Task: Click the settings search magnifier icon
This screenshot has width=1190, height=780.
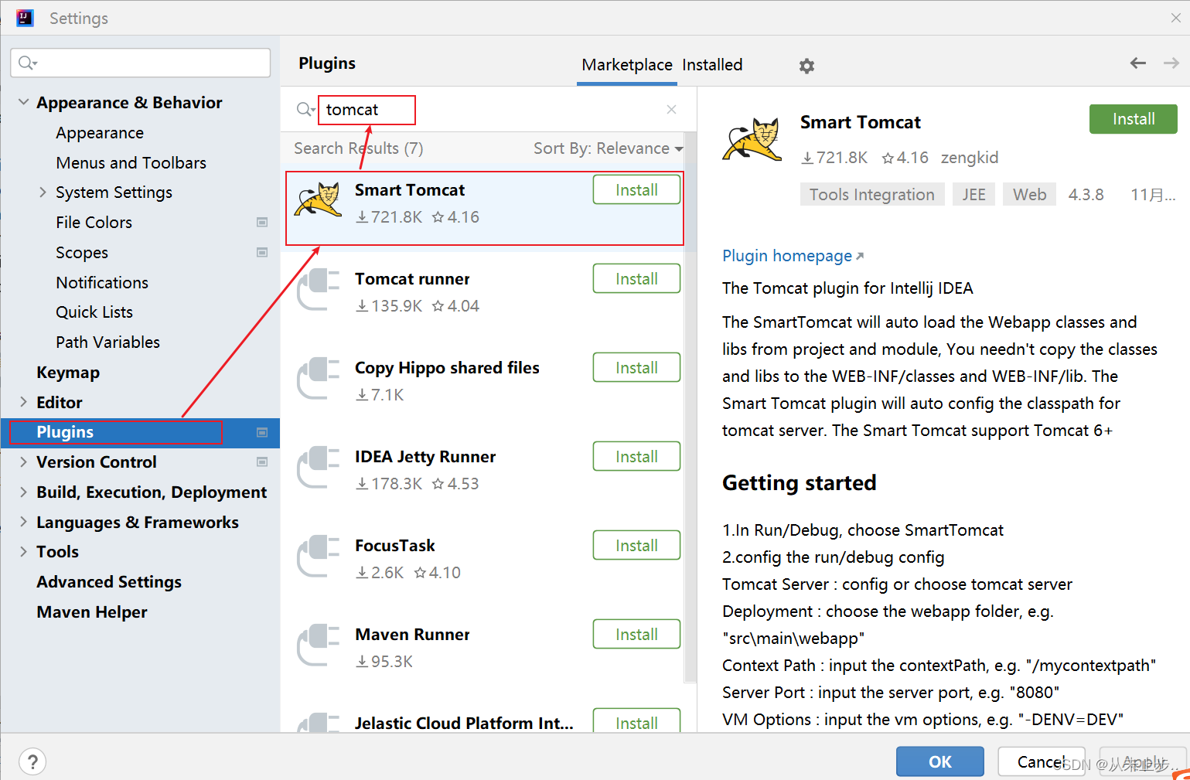Action: click(28, 63)
